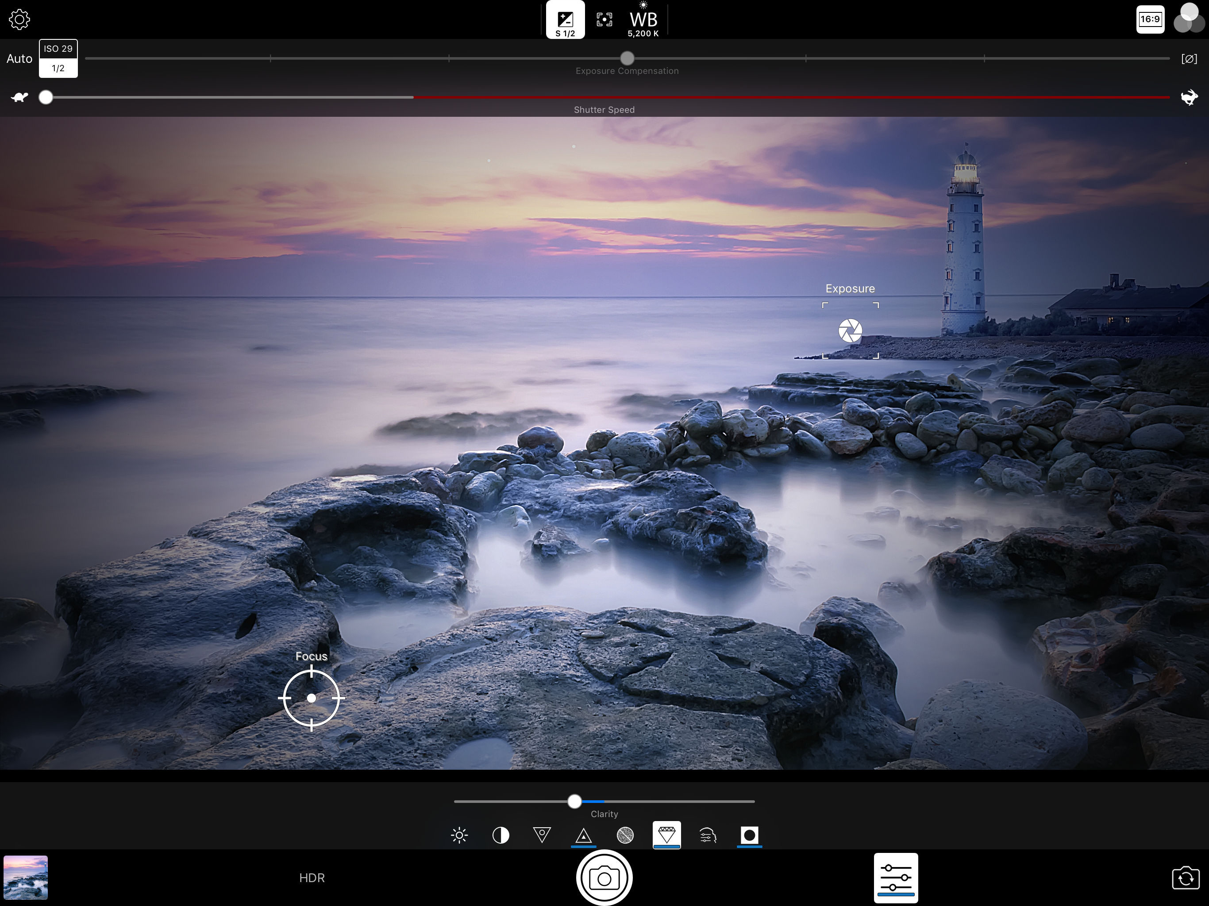Select the contrast half-circle icon
Viewport: 1209px width, 906px height.
[501, 835]
